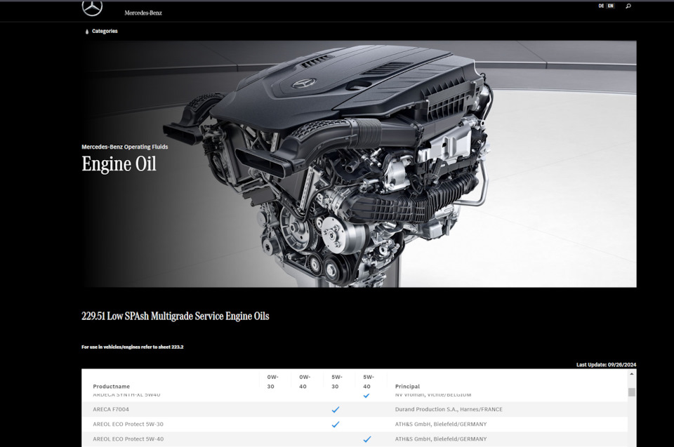Screen dimensions: 674x447
Task: Open the search magnifier icon
Action: (628, 6)
